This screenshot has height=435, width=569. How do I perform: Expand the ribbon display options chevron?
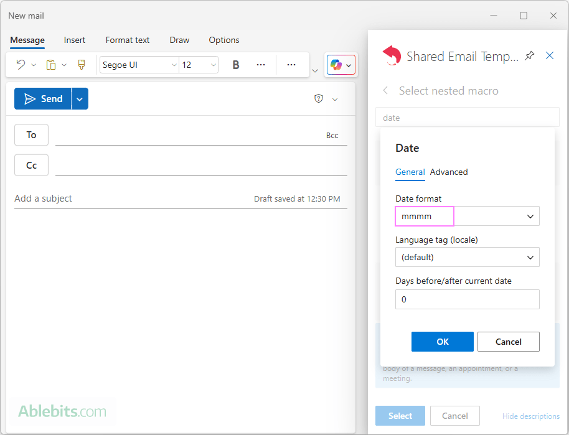pos(315,71)
